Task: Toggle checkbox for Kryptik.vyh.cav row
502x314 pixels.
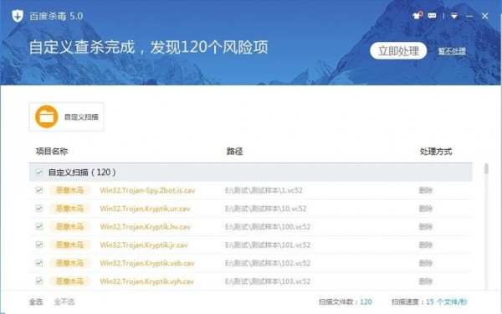Action: coord(39,281)
